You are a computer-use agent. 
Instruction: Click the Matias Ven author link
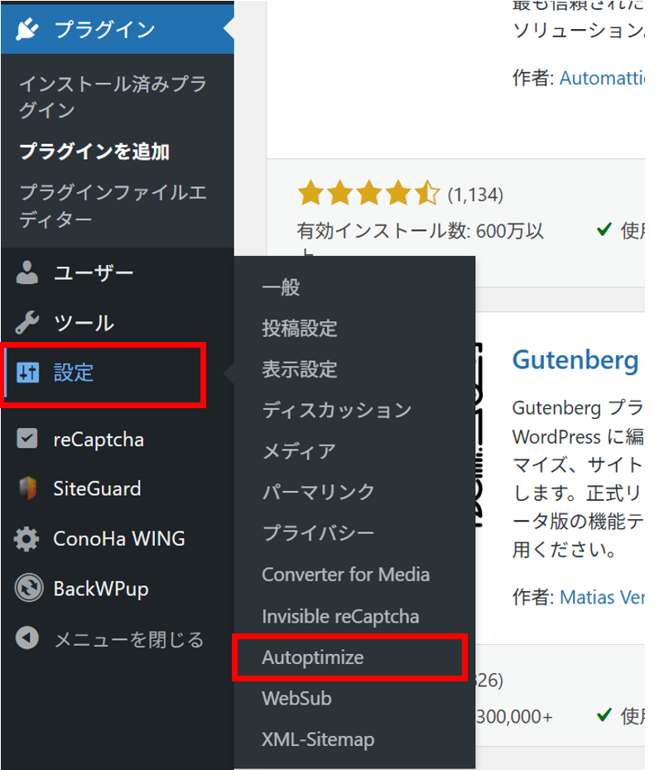coord(602,597)
